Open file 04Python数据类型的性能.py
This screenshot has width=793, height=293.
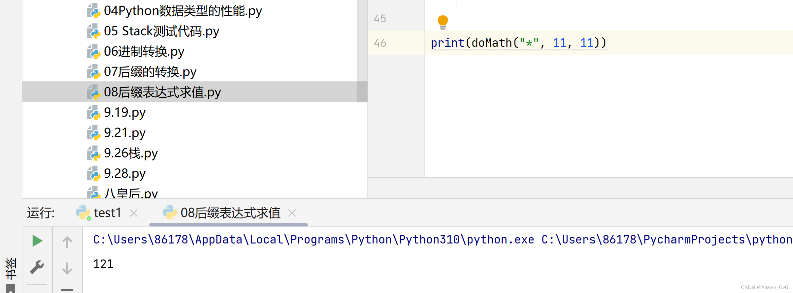(182, 11)
